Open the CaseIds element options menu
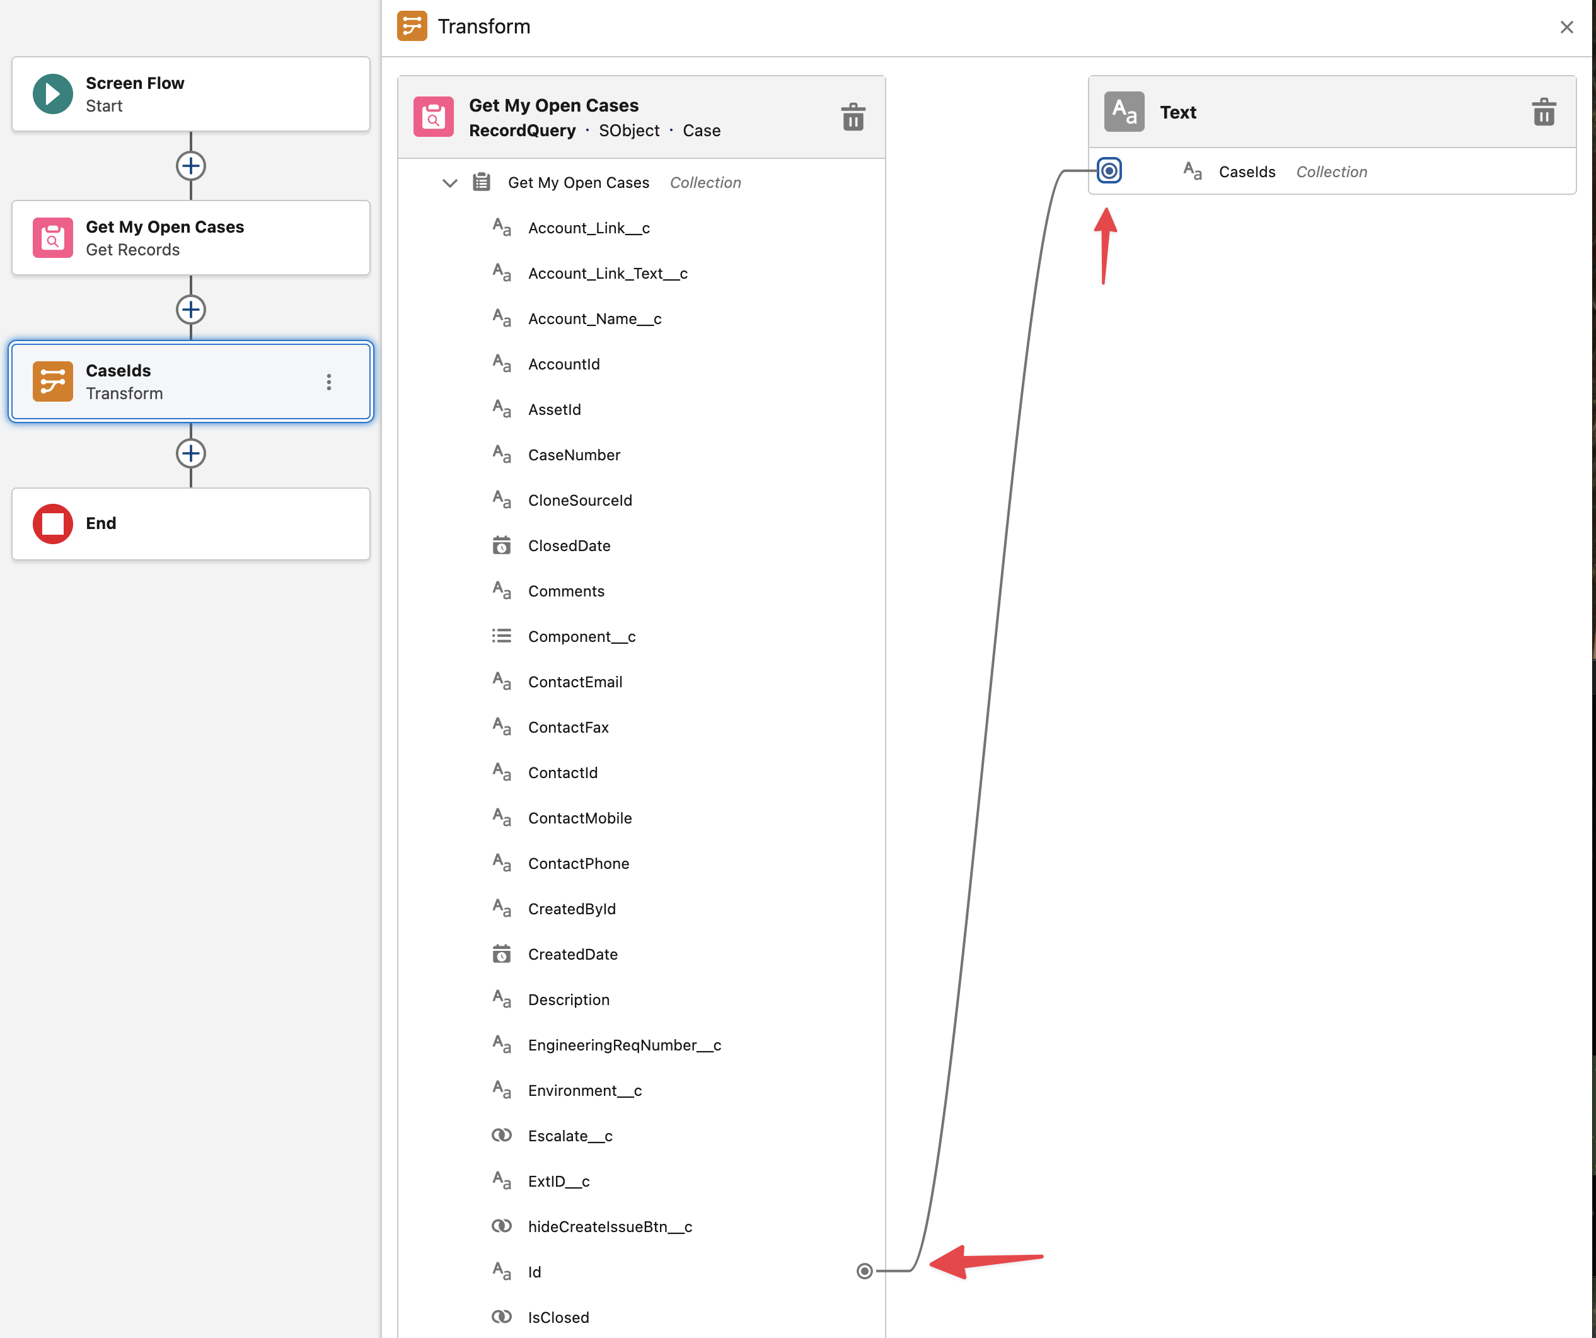The image size is (1596, 1338). pyautogui.click(x=328, y=381)
